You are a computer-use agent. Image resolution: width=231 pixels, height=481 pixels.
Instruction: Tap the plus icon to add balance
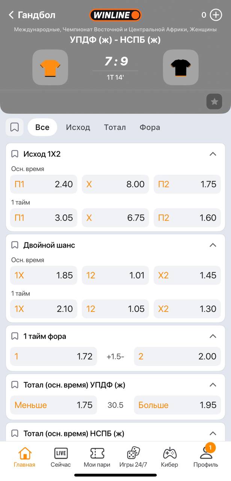216,15
